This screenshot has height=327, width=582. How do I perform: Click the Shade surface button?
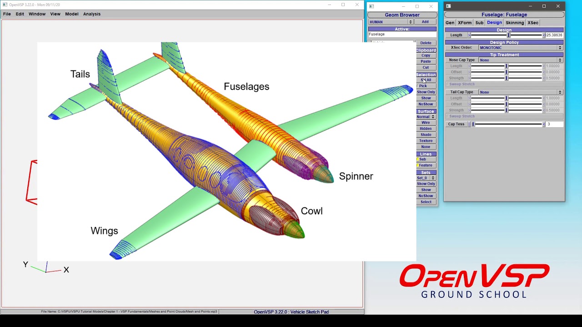click(x=426, y=135)
